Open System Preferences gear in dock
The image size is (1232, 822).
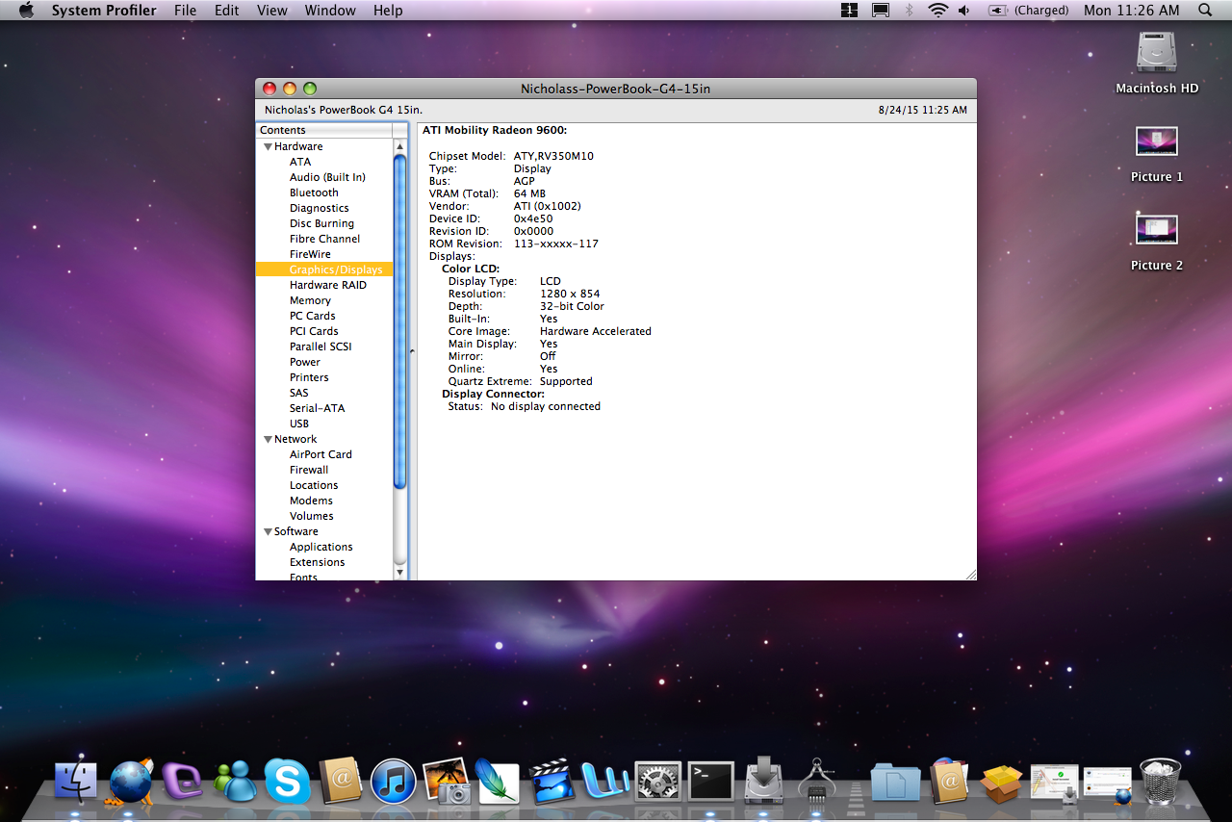(658, 782)
